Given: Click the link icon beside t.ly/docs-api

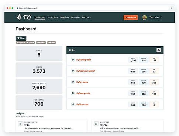Looking at the screenshot, I should pos(73,104).
